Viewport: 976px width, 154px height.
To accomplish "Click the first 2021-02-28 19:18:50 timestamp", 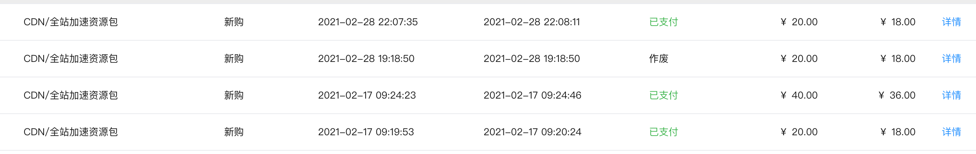I will (x=366, y=59).
